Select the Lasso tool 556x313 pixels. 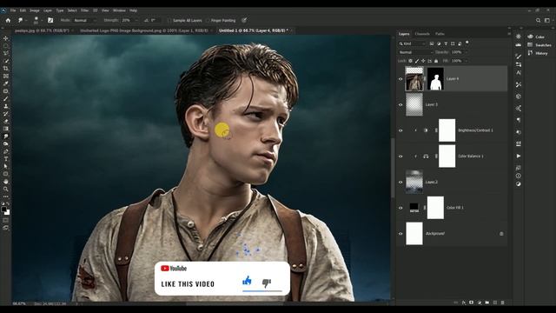pos(6,53)
